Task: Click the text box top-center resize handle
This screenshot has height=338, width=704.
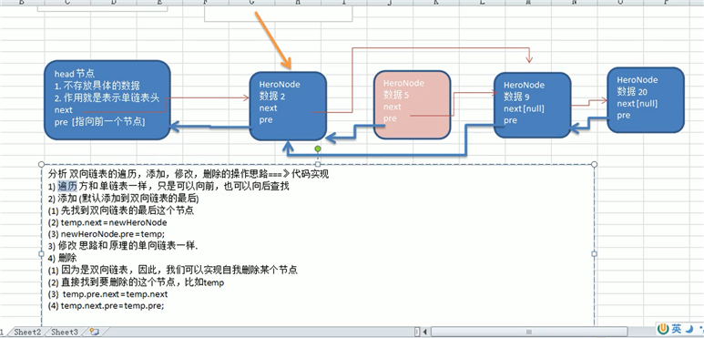Action: (318, 164)
